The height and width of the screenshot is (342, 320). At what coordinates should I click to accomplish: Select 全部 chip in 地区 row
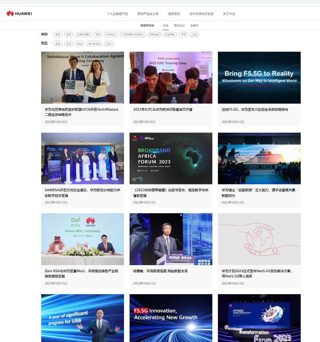click(58, 43)
